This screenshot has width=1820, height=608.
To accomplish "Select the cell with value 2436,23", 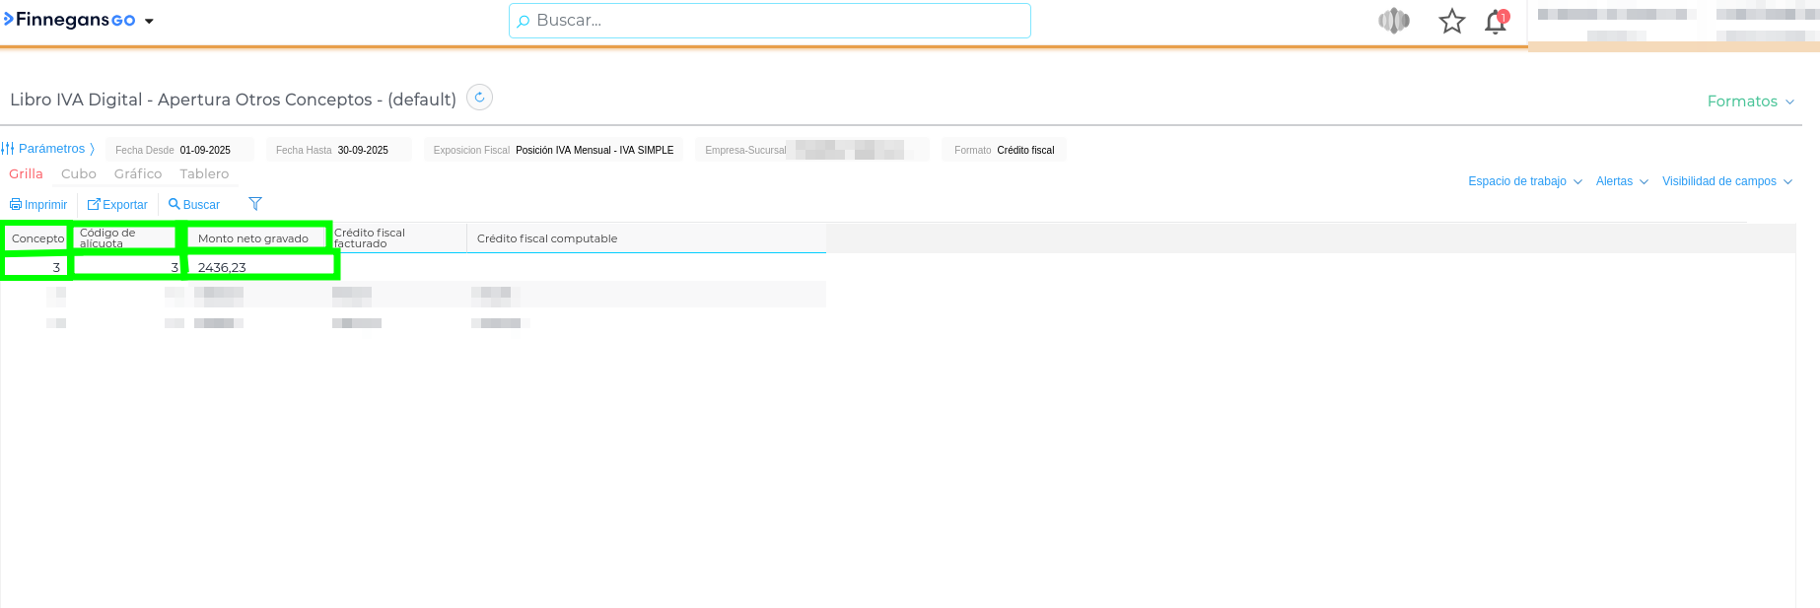I will (258, 267).
